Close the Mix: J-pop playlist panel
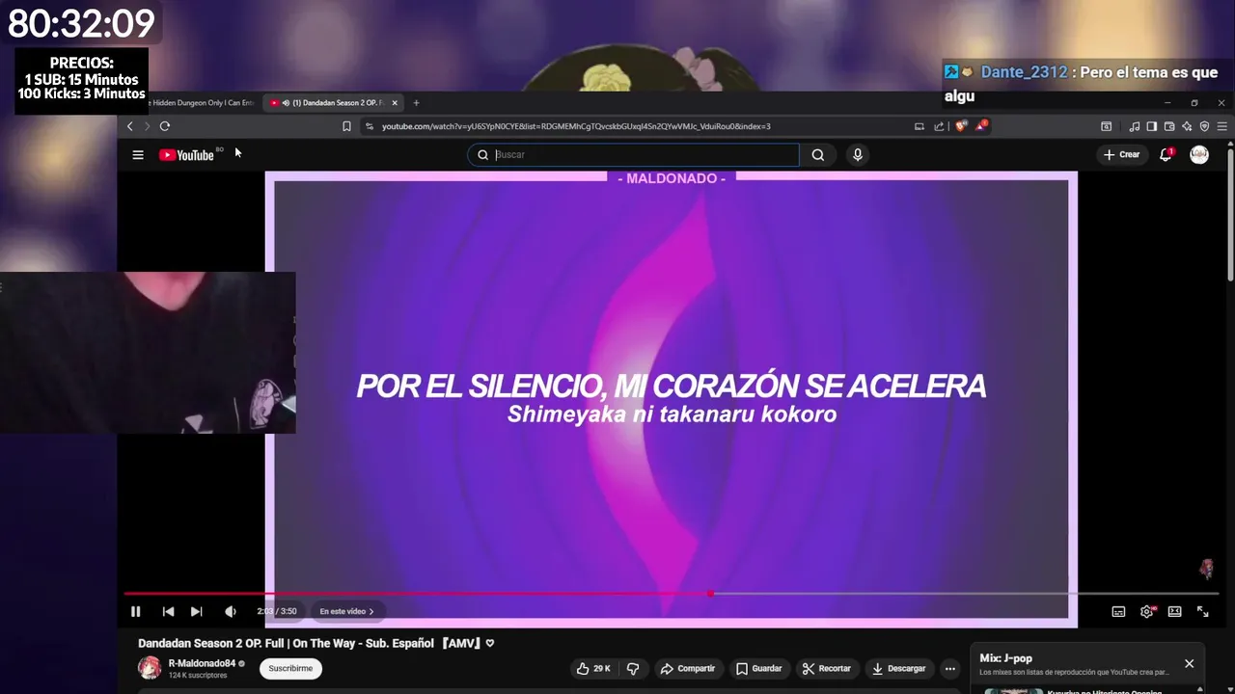 click(x=1189, y=663)
